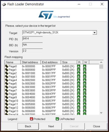Click Page4 write protection lock icon

(85, 80)
